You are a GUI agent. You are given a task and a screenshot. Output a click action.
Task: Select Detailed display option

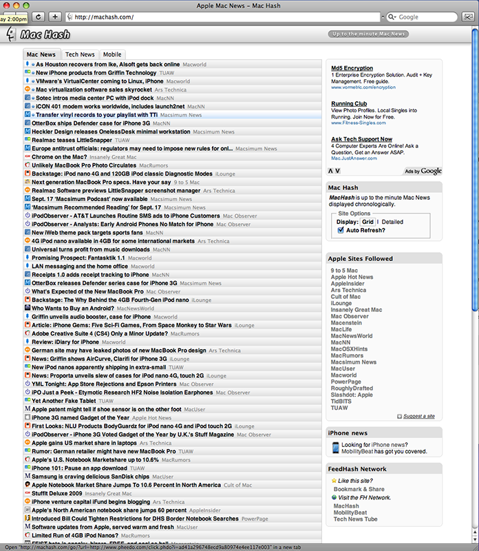click(x=392, y=222)
